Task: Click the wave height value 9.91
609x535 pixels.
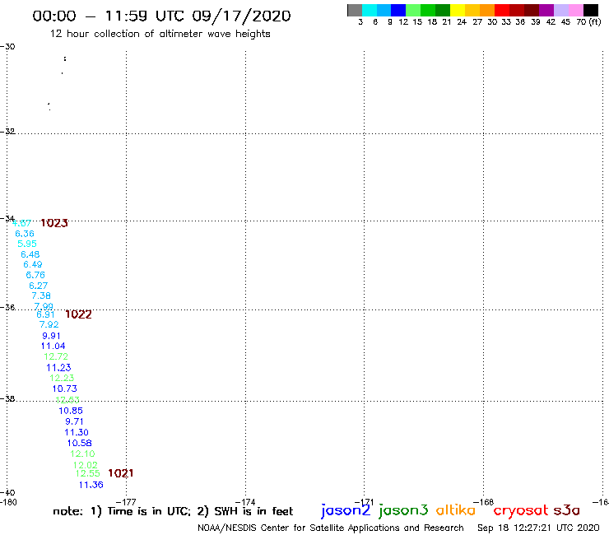Action: [51, 336]
